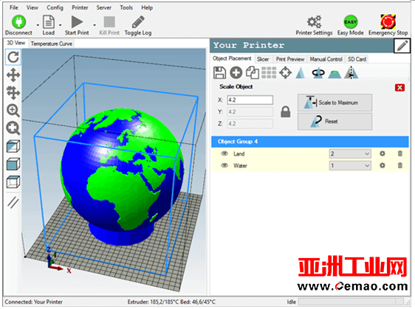
Task: Select the Rotate Object icon
Action: click(318, 73)
